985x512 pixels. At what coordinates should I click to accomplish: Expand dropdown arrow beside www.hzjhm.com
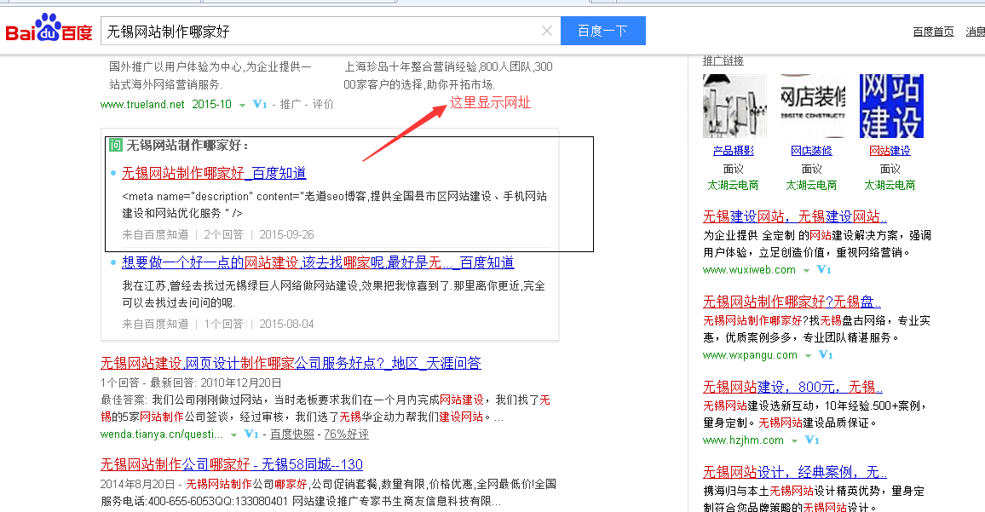(794, 440)
